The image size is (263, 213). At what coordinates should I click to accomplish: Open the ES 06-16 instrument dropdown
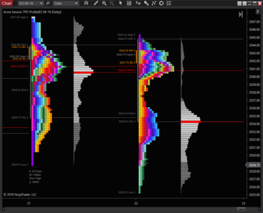(x=30, y=4)
